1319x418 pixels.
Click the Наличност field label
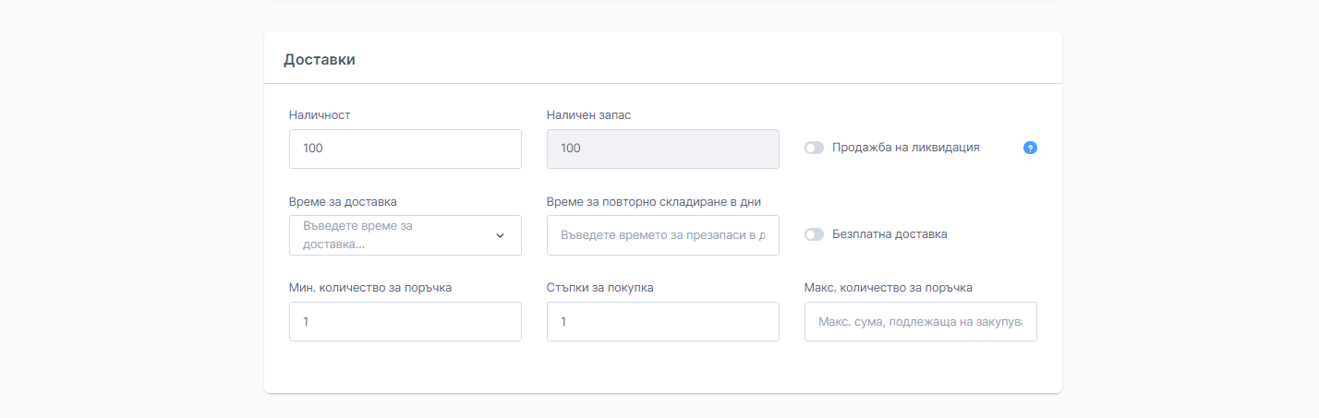[x=320, y=115]
